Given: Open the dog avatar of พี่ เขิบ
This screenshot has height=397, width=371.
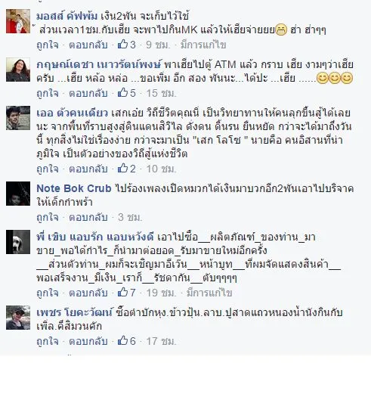Looking at the screenshot, I should tap(18, 242).
